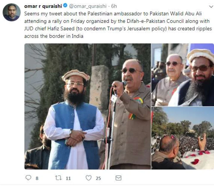Open omar r quraishi's profile avatar
The width and height of the screenshot is (214, 186).
tap(12, 12)
